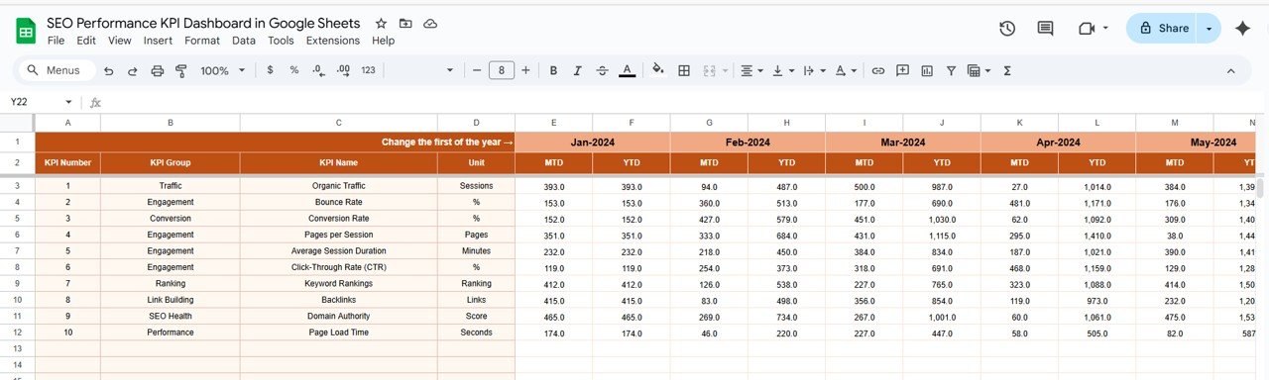Check the cloud save status icon
Viewport: 1269px width, 380px height.
coord(429,23)
